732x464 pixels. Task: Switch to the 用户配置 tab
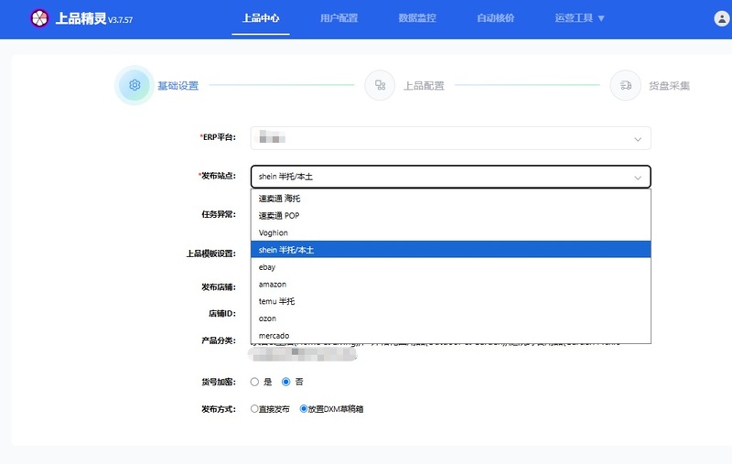[339, 18]
